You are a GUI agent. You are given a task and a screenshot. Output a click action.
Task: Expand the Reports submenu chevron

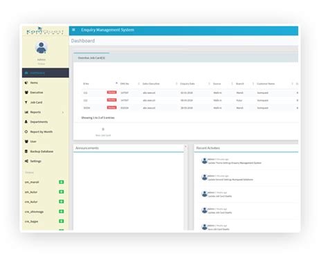click(x=63, y=112)
